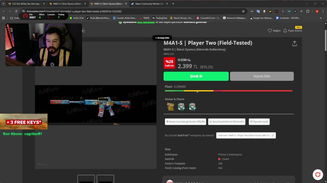The image size is (327, 183).
Task: Open the TradingView bookmark
Action: click(x=160, y=18)
